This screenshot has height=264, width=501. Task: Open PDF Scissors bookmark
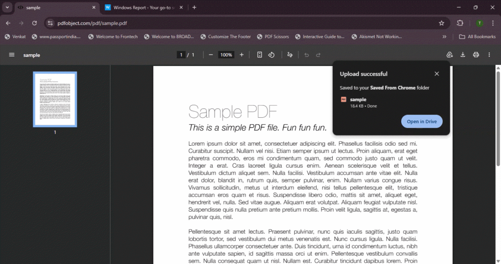point(273,37)
